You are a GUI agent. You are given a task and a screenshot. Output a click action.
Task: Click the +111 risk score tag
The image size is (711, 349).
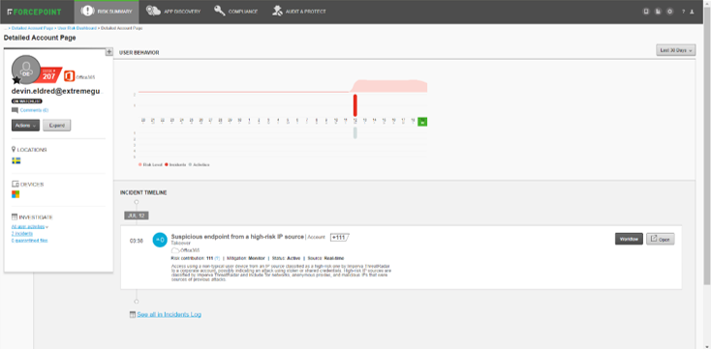(340, 237)
